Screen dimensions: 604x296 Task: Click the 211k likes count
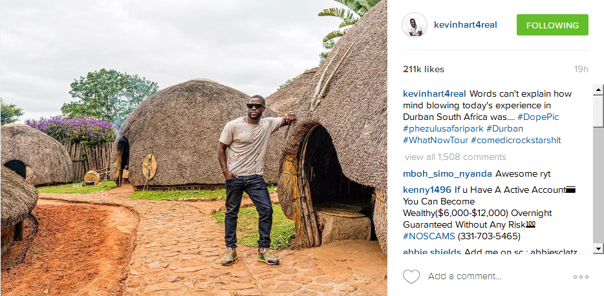[x=424, y=69]
